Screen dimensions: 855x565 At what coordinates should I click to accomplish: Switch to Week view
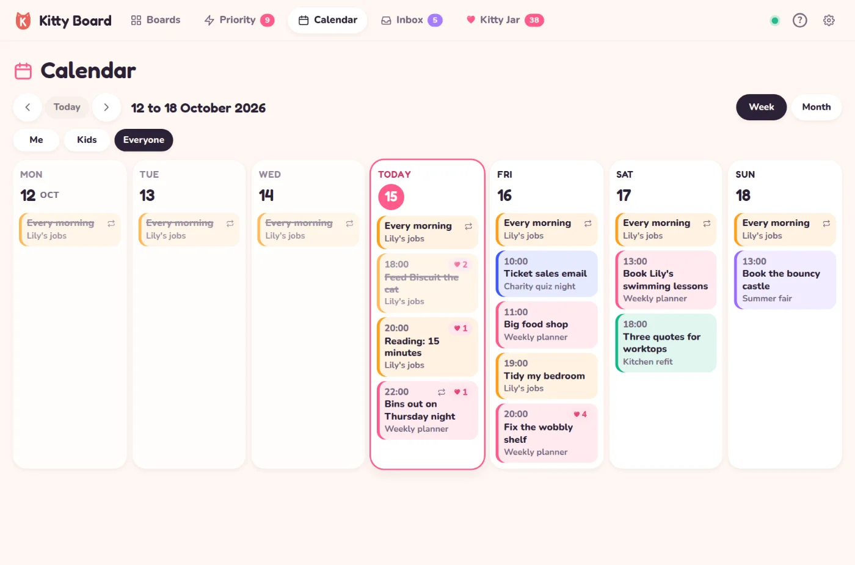coord(762,107)
